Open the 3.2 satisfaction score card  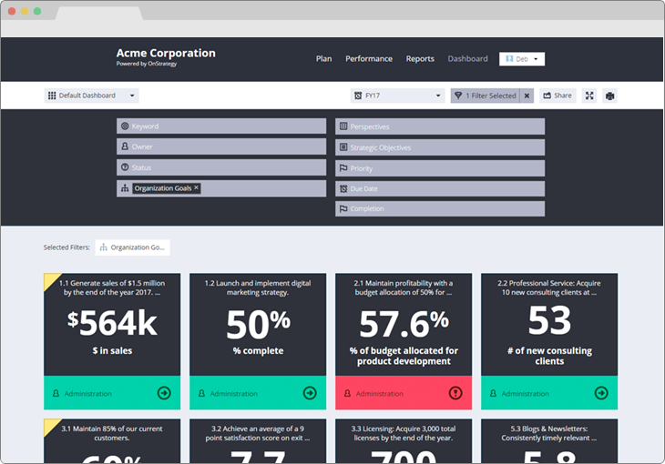258,440
